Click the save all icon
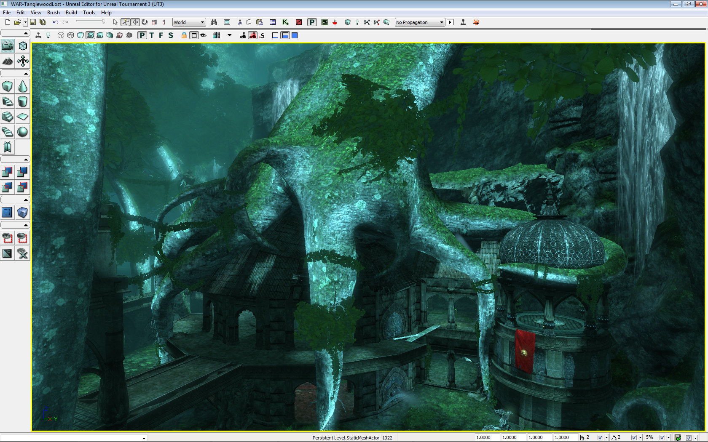 tap(43, 22)
